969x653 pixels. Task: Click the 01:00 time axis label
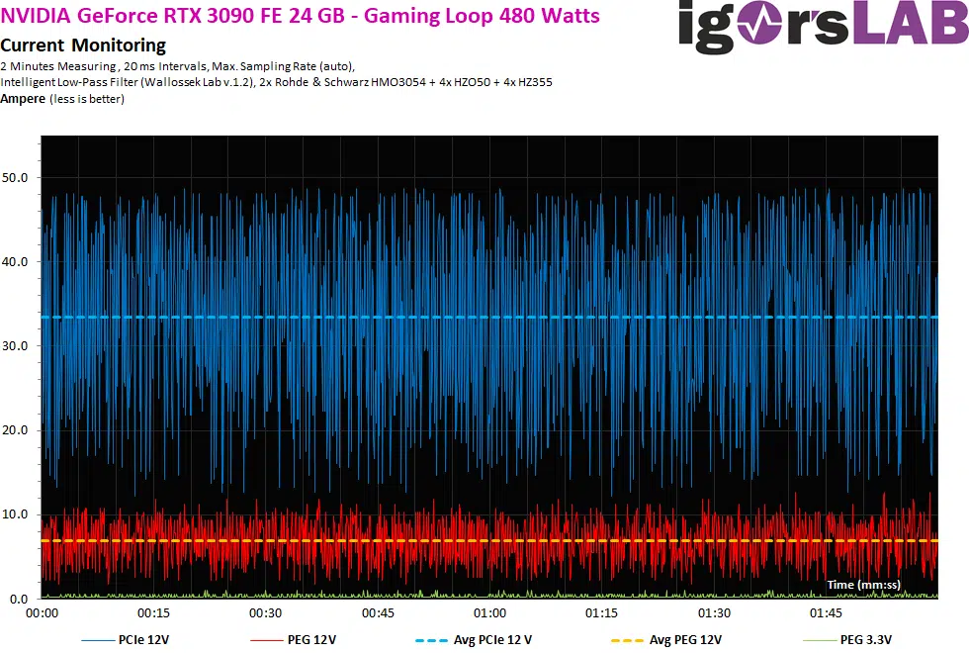click(490, 613)
